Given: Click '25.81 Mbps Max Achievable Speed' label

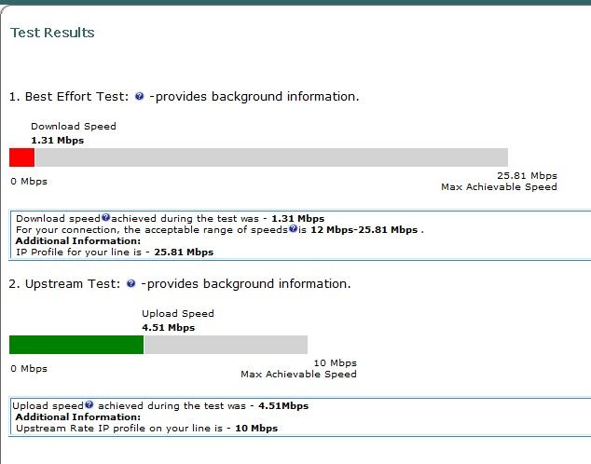Looking at the screenshot, I should [499, 181].
